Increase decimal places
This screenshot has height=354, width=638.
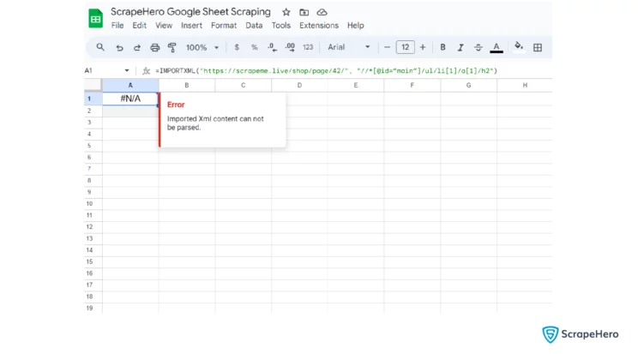(x=290, y=47)
